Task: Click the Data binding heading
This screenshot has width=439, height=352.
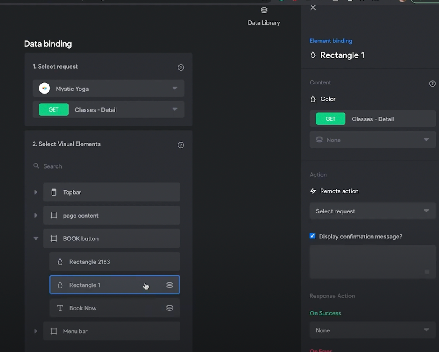Action: (x=48, y=44)
